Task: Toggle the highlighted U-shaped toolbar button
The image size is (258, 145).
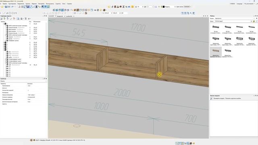Action: (x=28, y=7)
